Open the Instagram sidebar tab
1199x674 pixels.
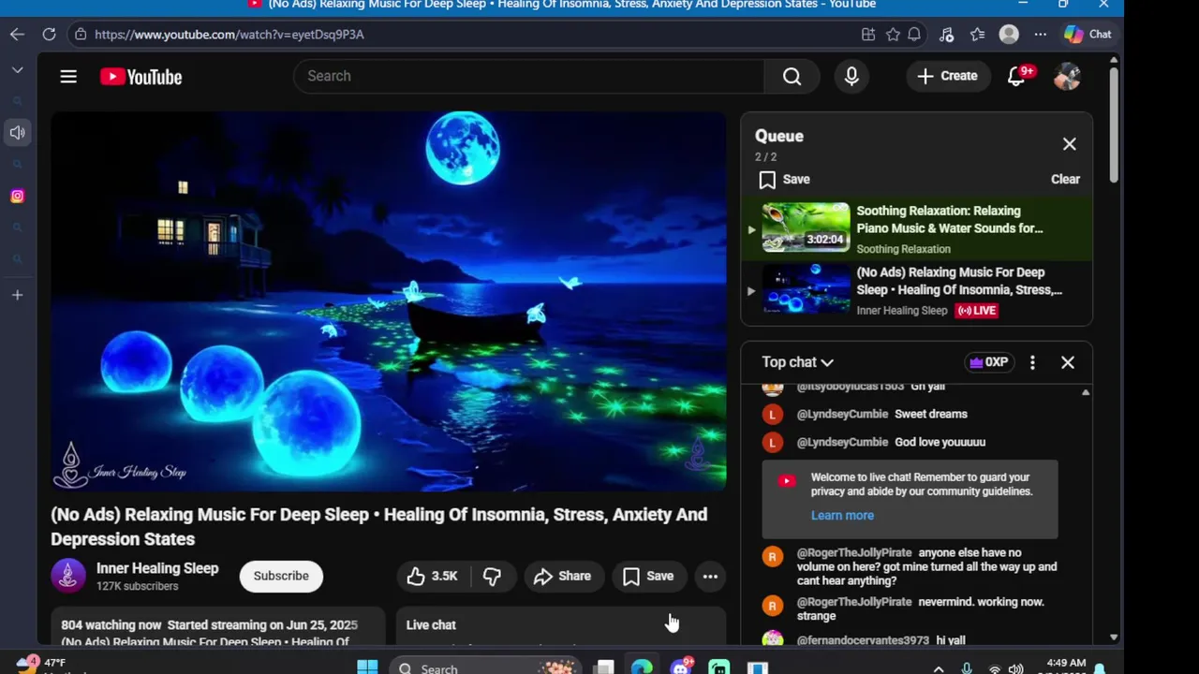pyautogui.click(x=17, y=196)
